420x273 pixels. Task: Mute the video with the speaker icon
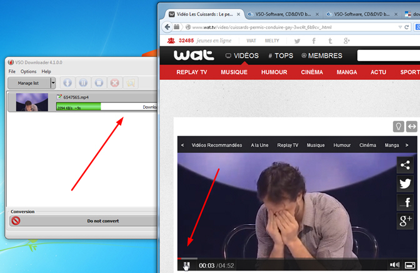tap(394, 265)
